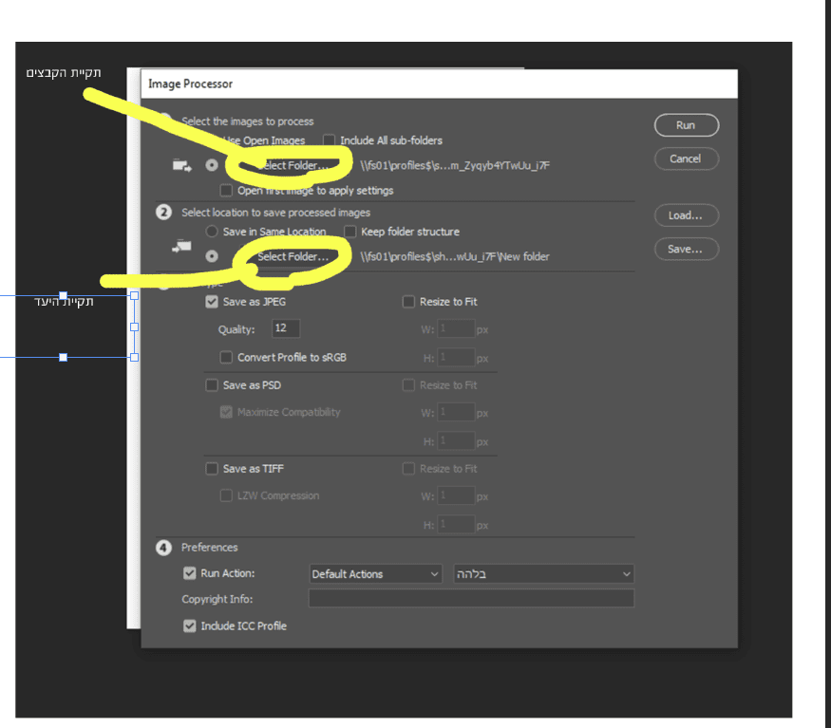The height and width of the screenshot is (728, 831).
Task: Enable Keep folder structure checkbox
Action: [x=349, y=232]
